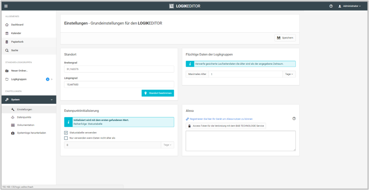Image resolution: width=369 pixels, height=190 pixels.
Task: Open the Datenpunkte menu item
Action: pyautogui.click(x=24, y=117)
